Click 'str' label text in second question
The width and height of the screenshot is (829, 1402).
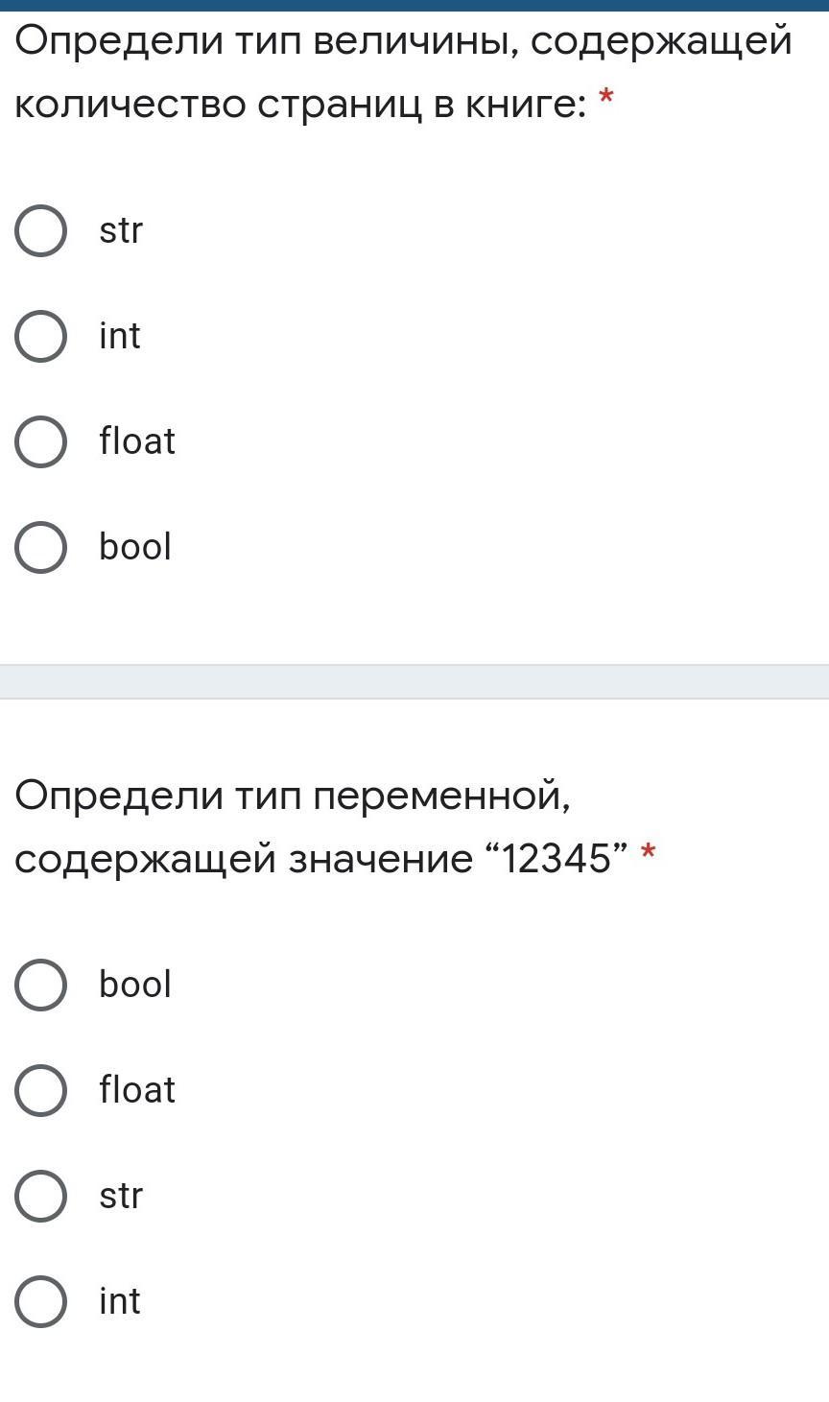coord(121,1197)
